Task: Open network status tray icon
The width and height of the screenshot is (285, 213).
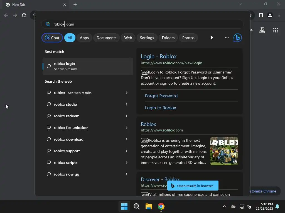Action: point(242,206)
